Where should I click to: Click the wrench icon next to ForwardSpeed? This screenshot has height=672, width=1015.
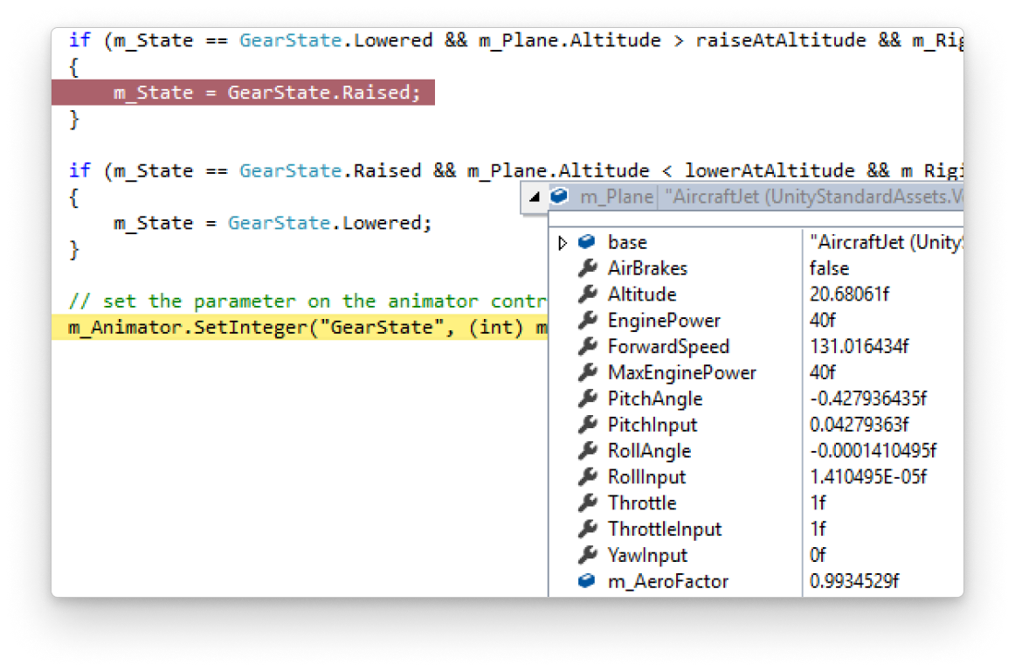point(588,347)
